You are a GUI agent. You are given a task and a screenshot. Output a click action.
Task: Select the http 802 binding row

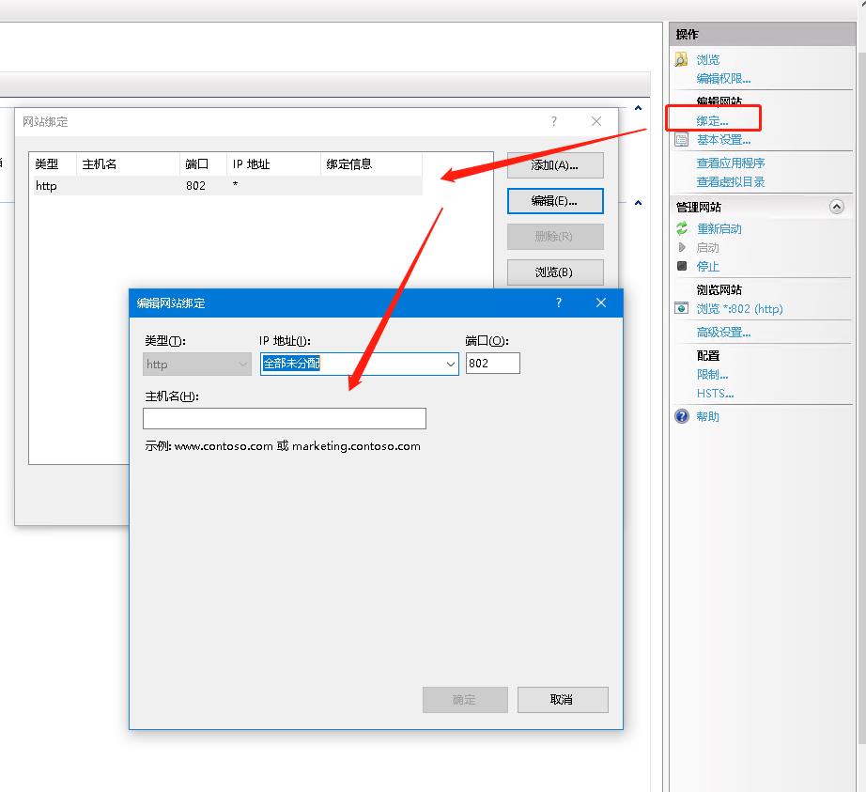click(225, 186)
